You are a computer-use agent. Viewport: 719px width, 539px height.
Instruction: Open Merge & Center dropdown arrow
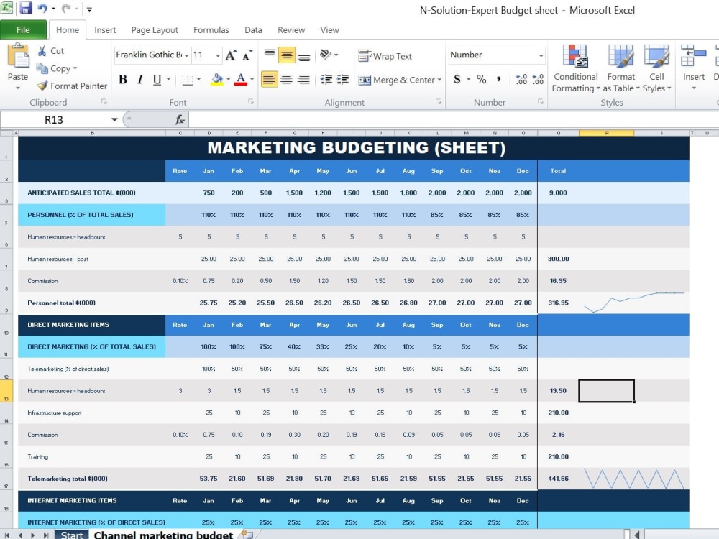[x=439, y=80]
